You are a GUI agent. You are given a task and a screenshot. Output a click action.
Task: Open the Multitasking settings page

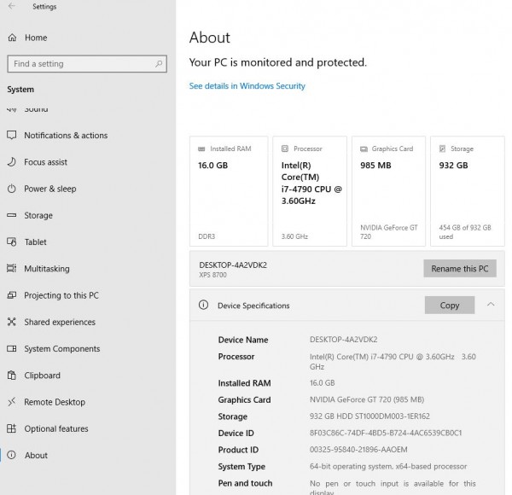[47, 269]
